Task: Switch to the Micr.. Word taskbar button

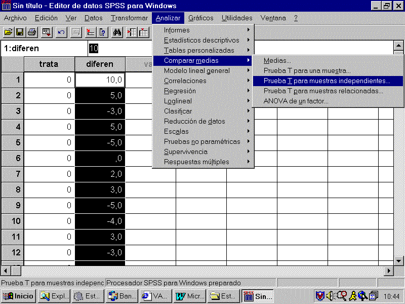Action: (x=189, y=296)
